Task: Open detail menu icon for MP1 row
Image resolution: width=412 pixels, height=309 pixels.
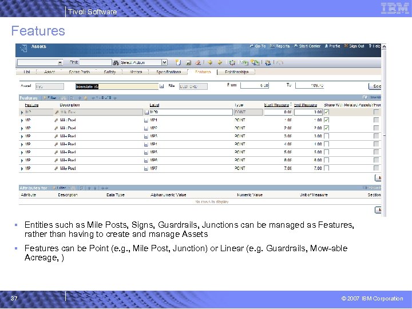Action: [56, 120]
